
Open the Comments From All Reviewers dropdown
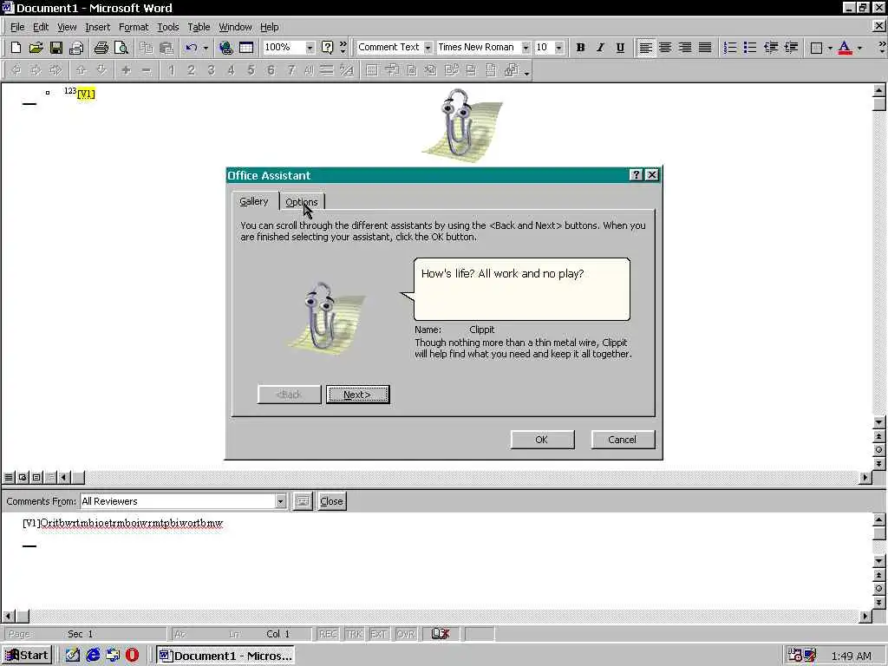280,501
